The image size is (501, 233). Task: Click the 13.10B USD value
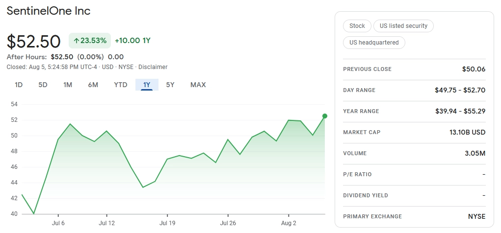pos(467,132)
